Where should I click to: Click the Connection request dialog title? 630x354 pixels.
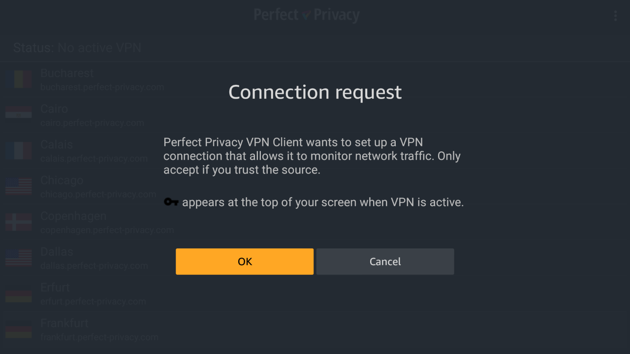click(x=315, y=92)
